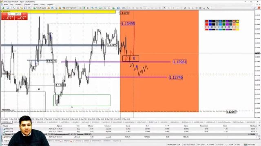The height and width of the screenshot is (146, 261).
Task: Open the New Chart toolbar icon
Action: click(3, 8)
